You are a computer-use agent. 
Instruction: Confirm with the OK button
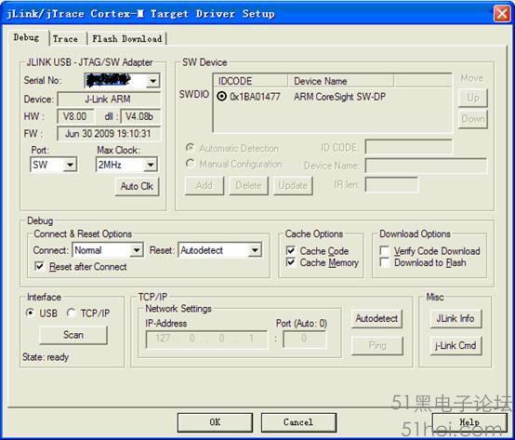click(215, 422)
